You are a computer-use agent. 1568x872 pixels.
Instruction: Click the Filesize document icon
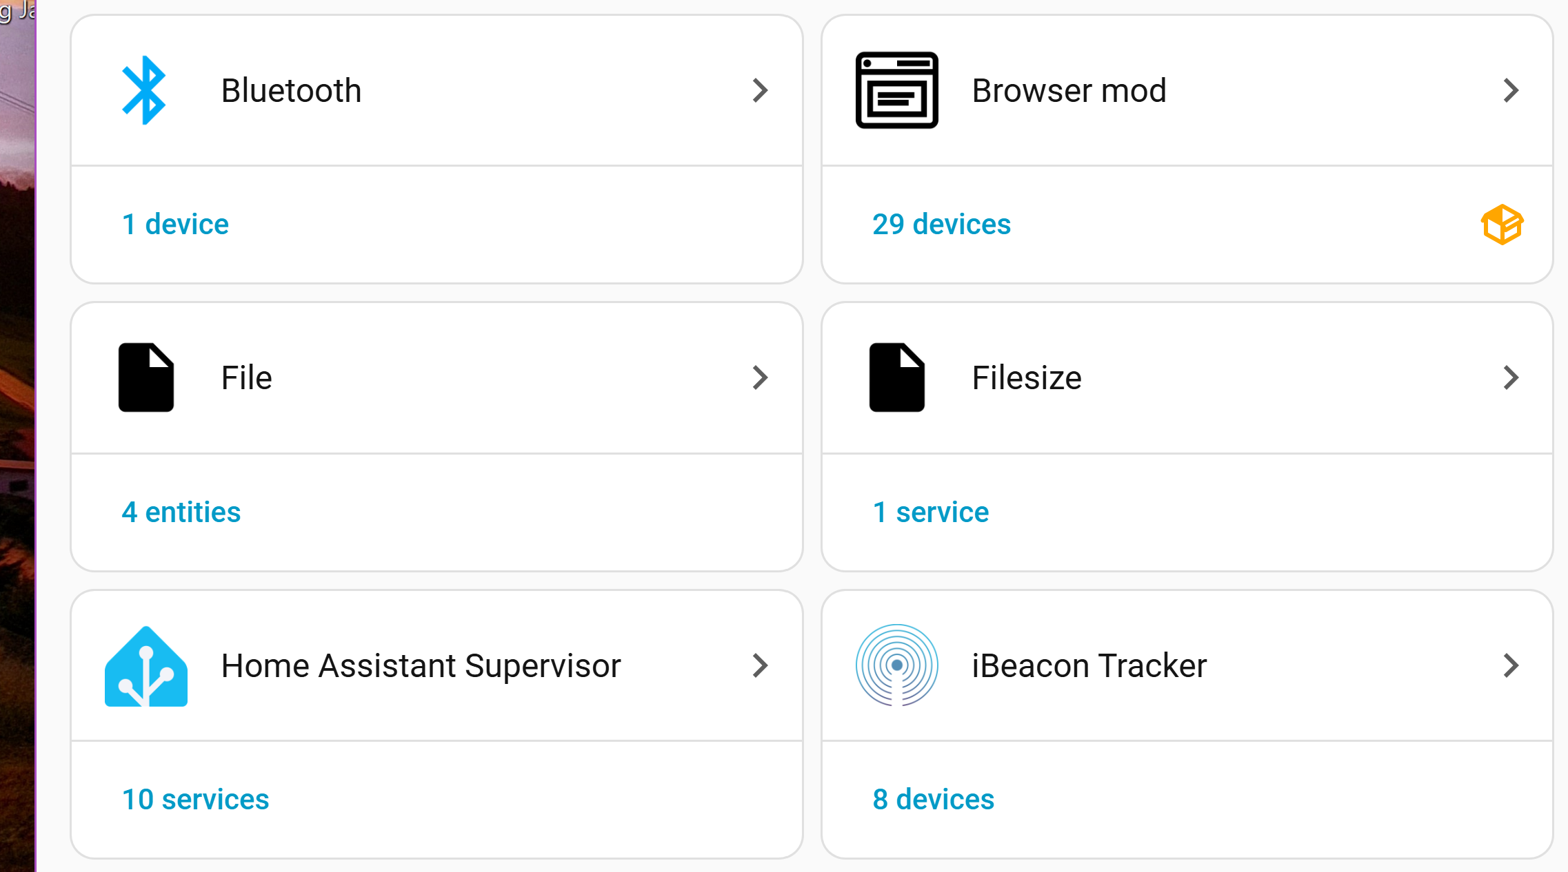point(896,377)
